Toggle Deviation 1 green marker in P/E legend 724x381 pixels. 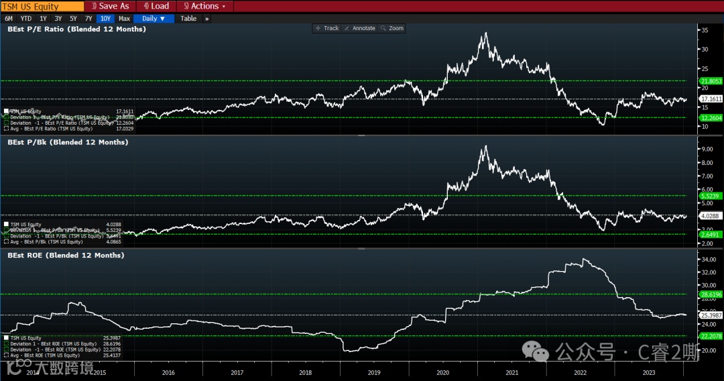point(7,117)
